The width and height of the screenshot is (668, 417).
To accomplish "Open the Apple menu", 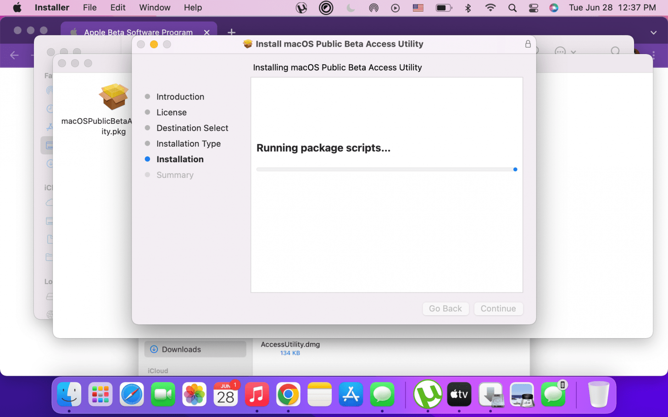I will tap(17, 8).
